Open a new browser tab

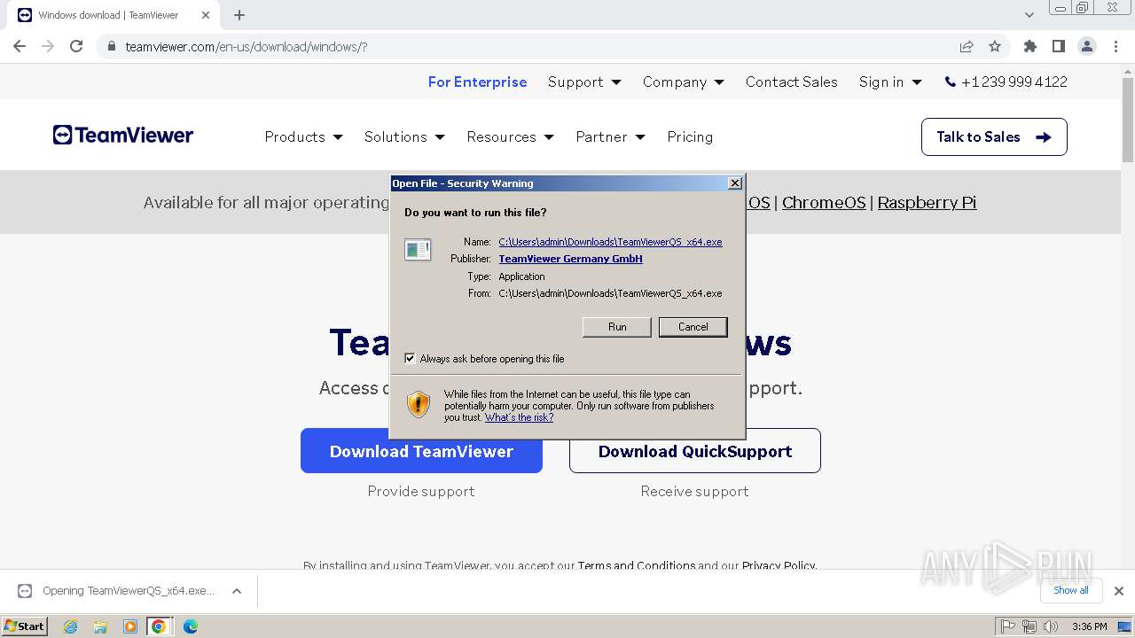click(x=239, y=15)
